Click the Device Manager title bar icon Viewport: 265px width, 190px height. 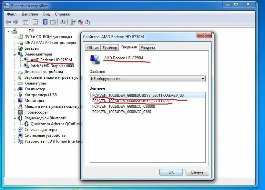pyautogui.click(x=6, y=6)
